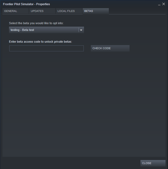Click the divider beside the dropdown arrow
Screen dimensions: 168x169
coord(79,30)
